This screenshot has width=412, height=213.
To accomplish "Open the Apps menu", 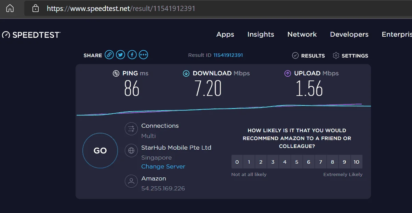I will (x=225, y=34).
